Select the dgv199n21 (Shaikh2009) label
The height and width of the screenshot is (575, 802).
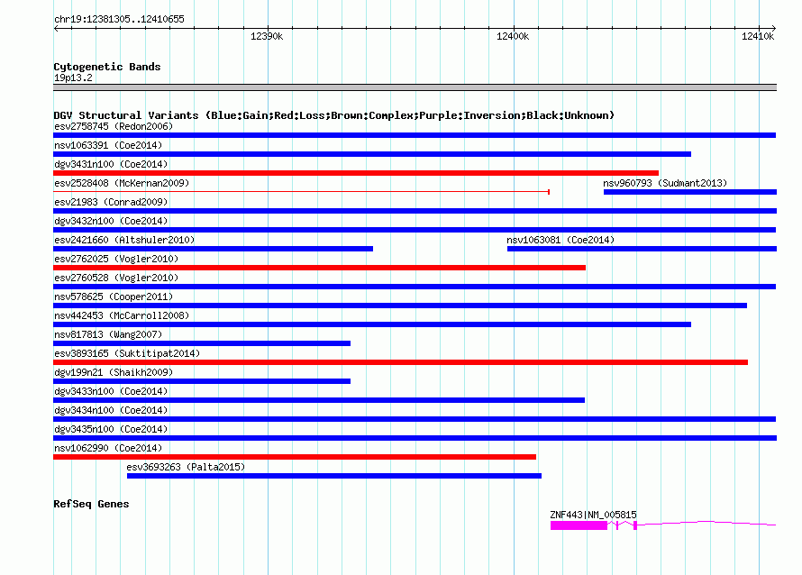[x=114, y=372]
